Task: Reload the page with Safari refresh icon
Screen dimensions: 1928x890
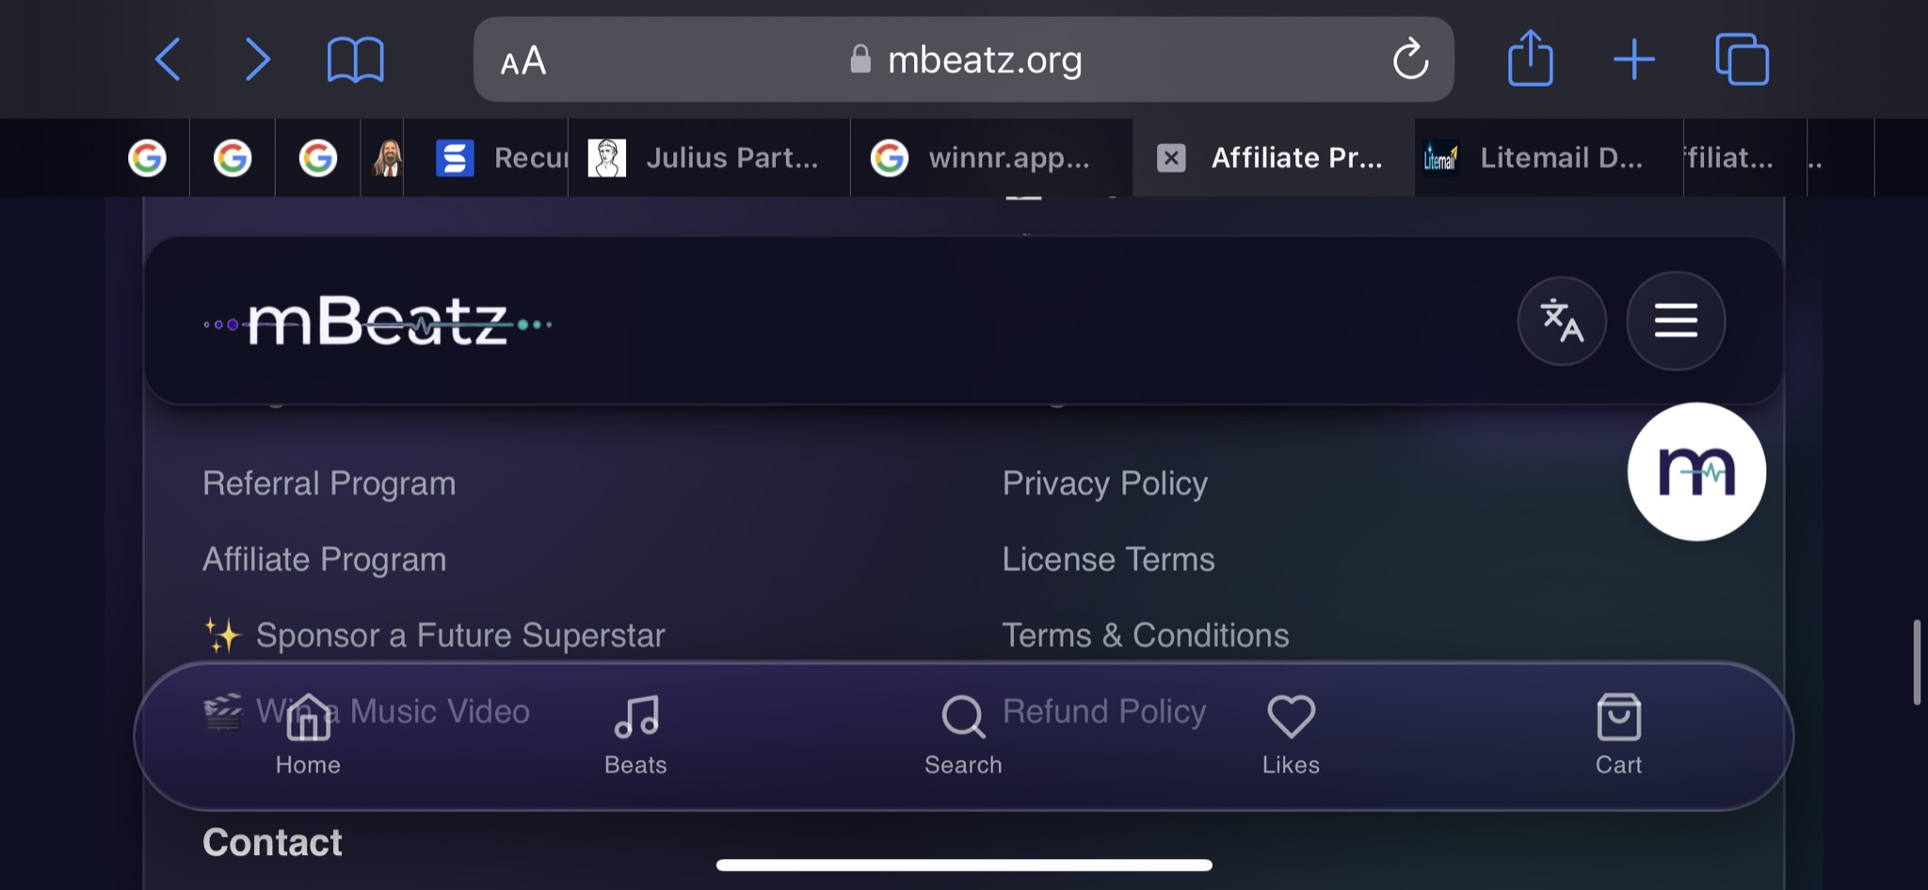Action: [1410, 59]
